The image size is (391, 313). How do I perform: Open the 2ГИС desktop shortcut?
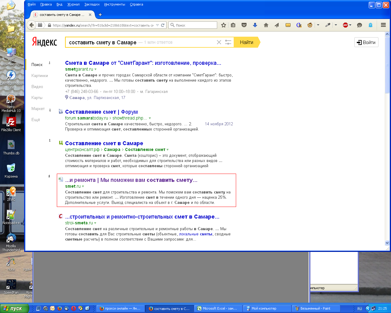pos(11,194)
